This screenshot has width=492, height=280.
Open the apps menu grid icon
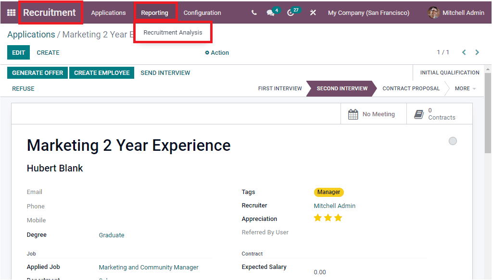coord(11,12)
